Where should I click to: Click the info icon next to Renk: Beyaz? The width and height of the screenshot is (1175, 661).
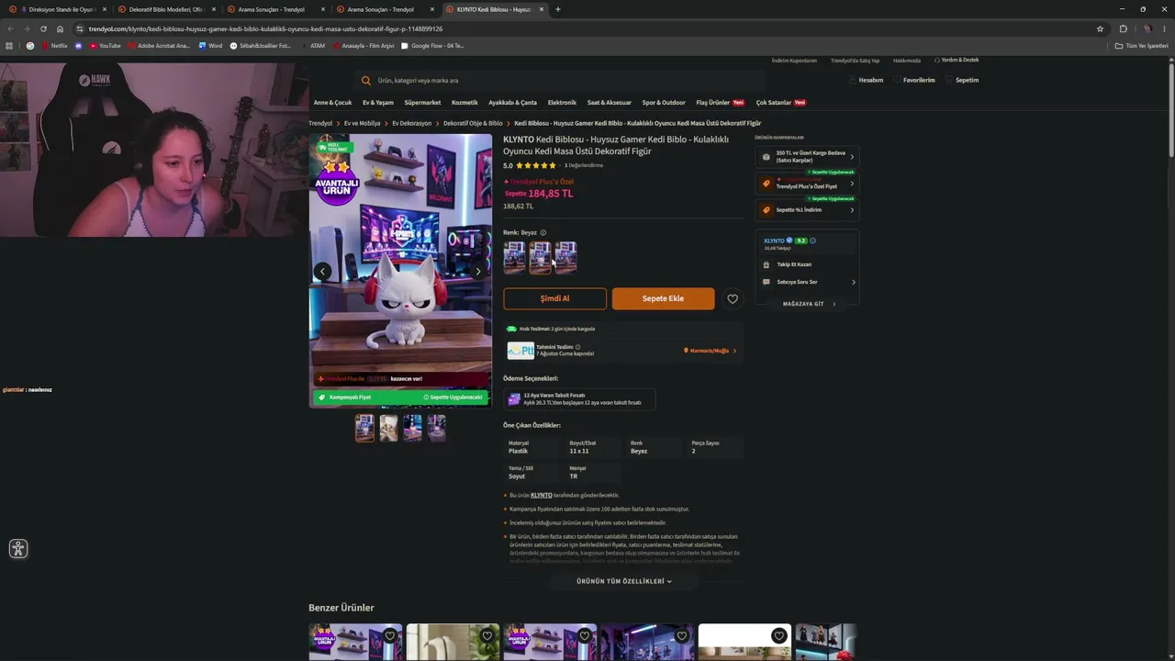[543, 232]
